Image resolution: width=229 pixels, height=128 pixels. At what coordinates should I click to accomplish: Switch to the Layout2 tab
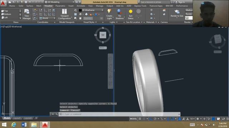28,118
